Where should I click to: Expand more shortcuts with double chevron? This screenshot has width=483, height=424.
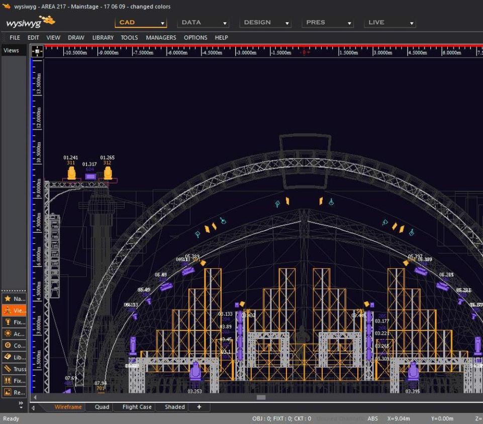pos(21,403)
